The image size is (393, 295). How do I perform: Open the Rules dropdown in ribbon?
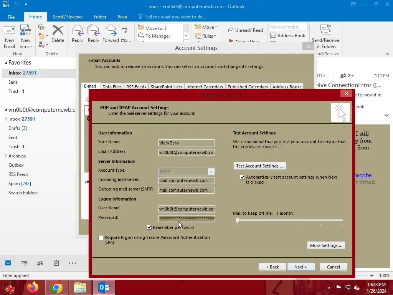[x=206, y=36]
